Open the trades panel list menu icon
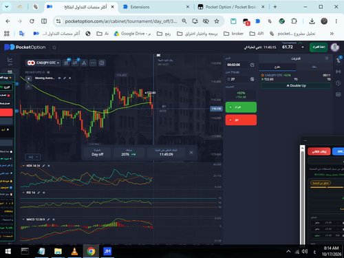Viewport: 344px width, 258px height. click(327, 58)
